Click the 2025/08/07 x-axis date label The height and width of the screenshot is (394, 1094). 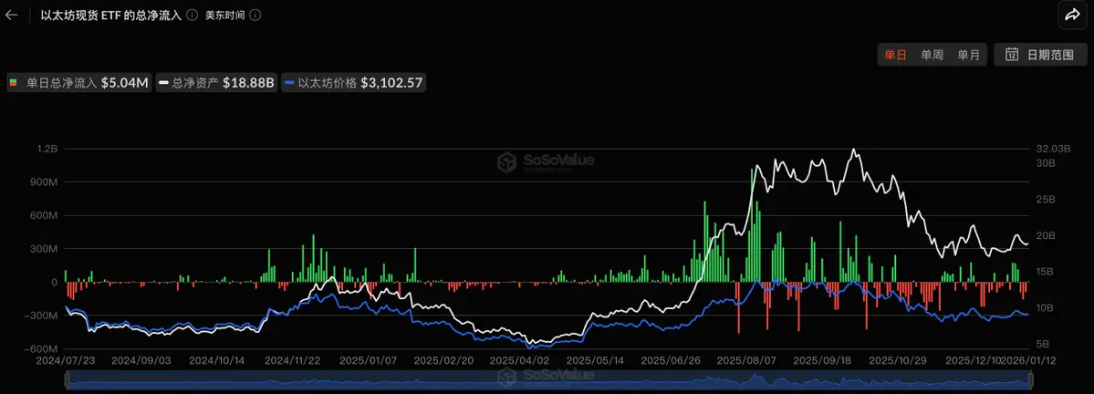[745, 361]
